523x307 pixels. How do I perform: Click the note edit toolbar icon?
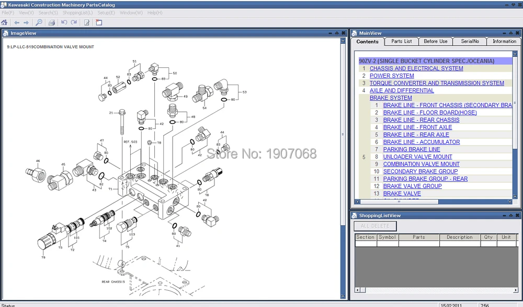[x=87, y=22]
